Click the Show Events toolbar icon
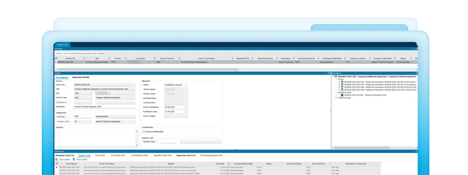This screenshot has width=468, height=175. (x=73, y=159)
